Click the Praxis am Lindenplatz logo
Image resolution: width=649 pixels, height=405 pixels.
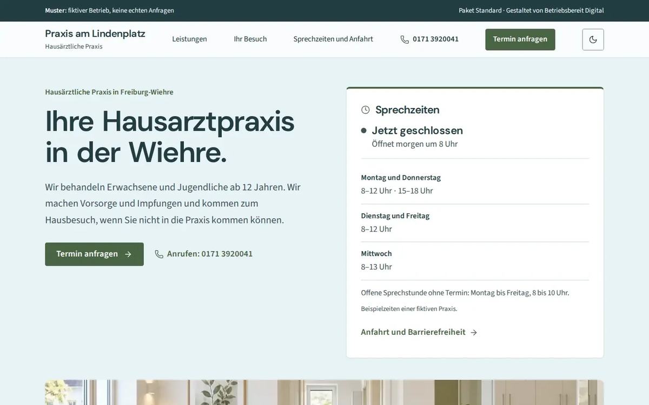pos(95,33)
